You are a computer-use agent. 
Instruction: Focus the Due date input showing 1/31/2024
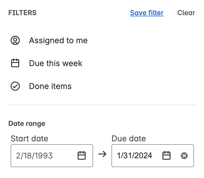153,156
